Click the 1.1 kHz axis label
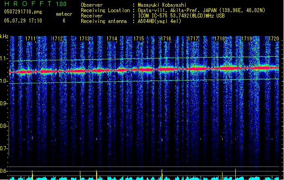The height and width of the screenshot is (180, 284). pyautogui.click(x=4, y=58)
